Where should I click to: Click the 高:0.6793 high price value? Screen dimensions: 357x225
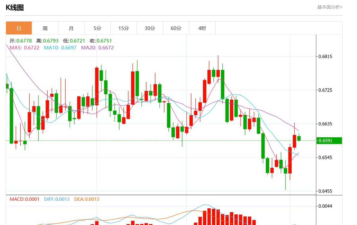point(47,41)
